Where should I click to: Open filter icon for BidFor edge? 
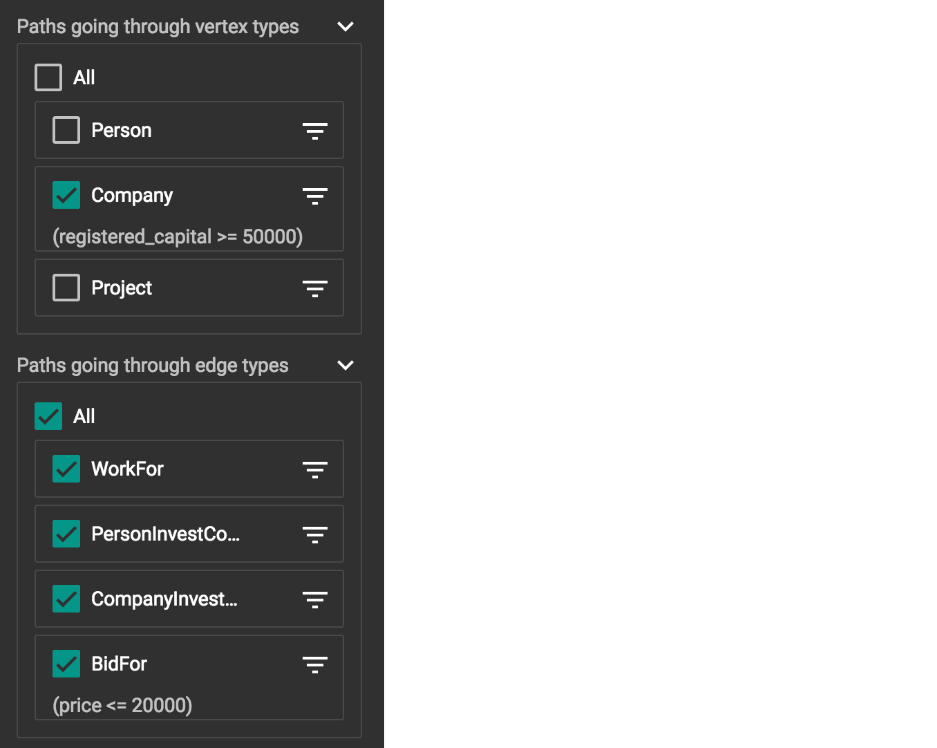(x=315, y=664)
